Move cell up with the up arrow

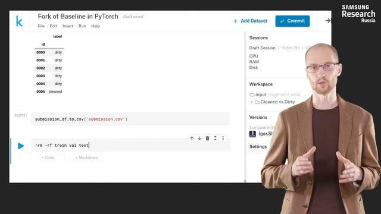192,139
